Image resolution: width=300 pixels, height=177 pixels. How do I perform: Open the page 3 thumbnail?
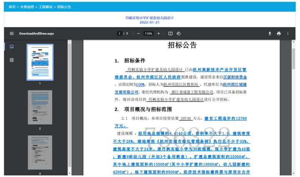[40, 152]
